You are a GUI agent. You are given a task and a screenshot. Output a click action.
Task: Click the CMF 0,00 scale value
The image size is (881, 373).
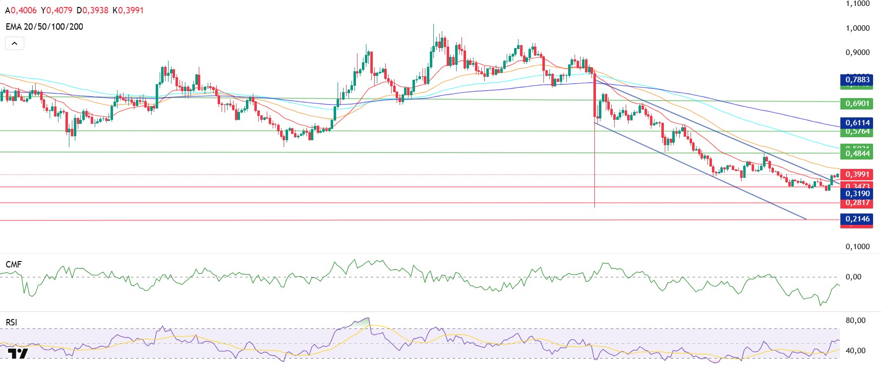coord(853,277)
